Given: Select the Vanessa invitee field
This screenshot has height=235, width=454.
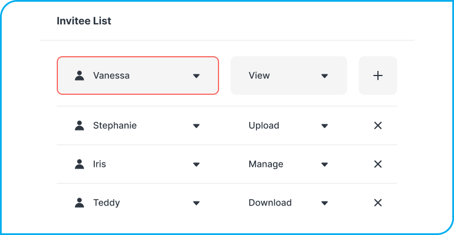Looking at the screenshot, I should 137,75.
